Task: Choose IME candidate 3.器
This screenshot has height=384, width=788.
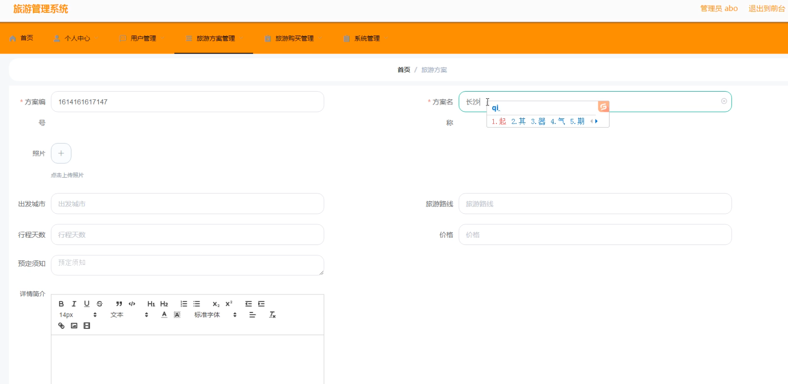Action: pyautogui.click(x=538, y=121)
